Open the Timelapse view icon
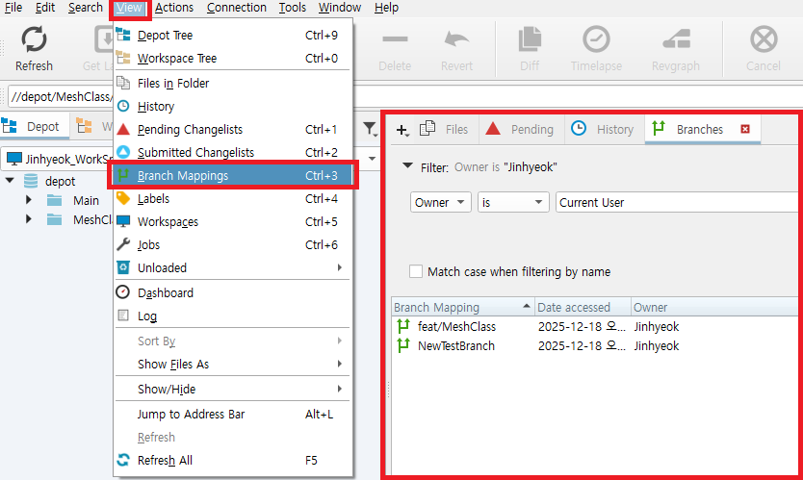Image resolution: width=803 pixels, height=480 pixels. [x=596, y=39]
